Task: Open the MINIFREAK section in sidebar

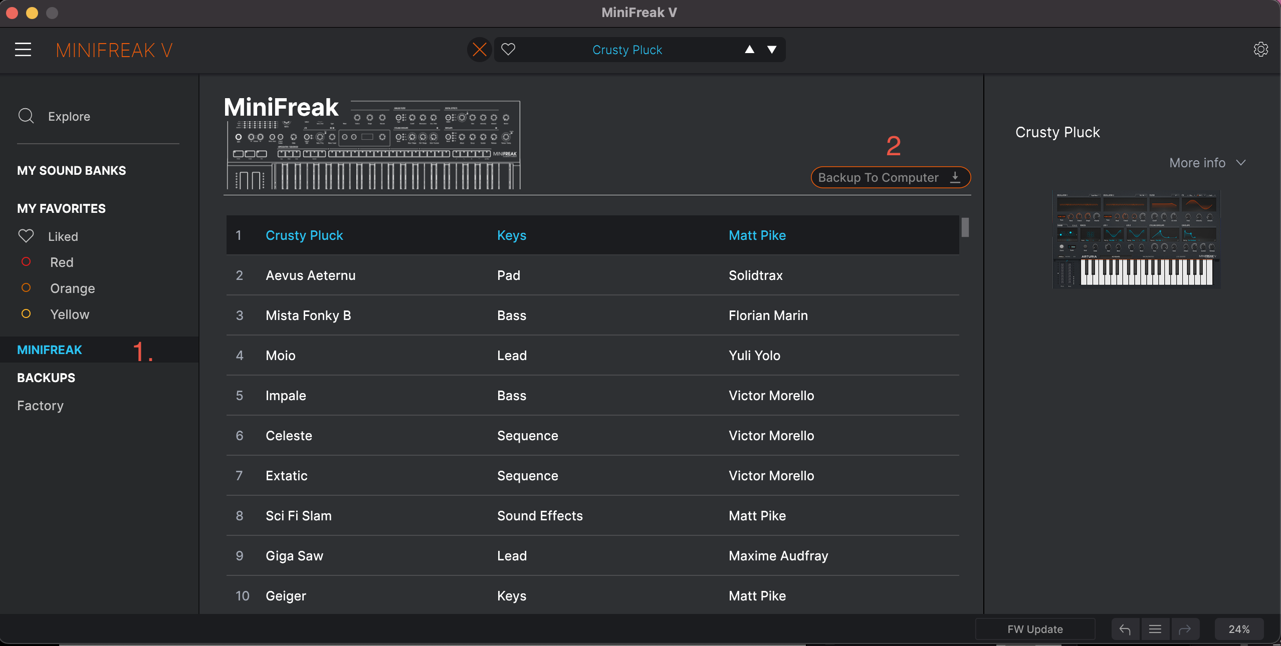Action: [49, 350]
